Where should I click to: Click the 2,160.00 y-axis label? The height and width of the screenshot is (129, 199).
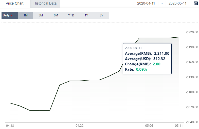click(x=192, y=62)
